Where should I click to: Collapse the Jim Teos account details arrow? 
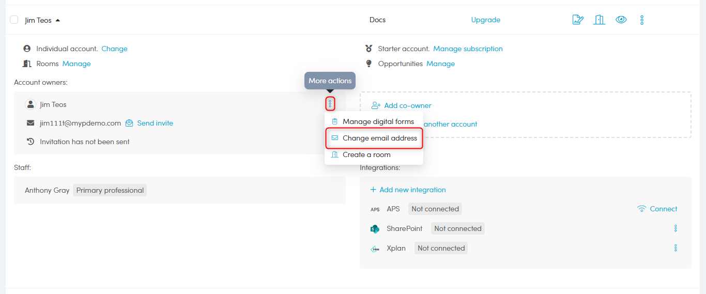(x=58, y=21)
